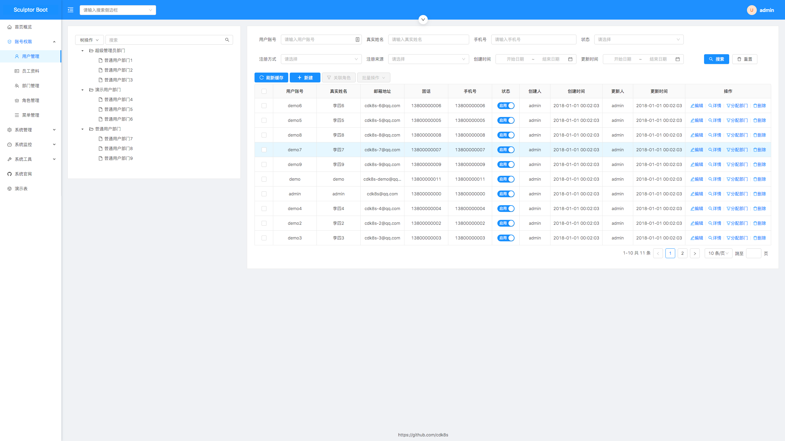Viewport: 785px width, 441px height.
Task: Open the 状态 dropdown selector
Action: pos(638,39)
